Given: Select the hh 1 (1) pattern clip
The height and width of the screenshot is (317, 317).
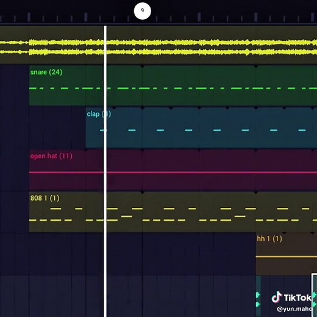Looking at the screenshot, I should (x=286, y=254).
